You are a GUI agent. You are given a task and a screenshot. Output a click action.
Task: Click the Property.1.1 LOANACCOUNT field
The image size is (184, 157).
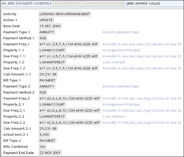pos(52,50)
